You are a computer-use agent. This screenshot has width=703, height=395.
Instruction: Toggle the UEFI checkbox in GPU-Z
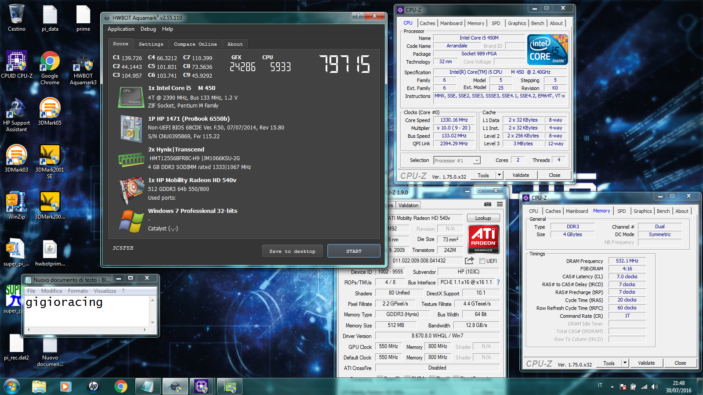[x=482, y=261]
